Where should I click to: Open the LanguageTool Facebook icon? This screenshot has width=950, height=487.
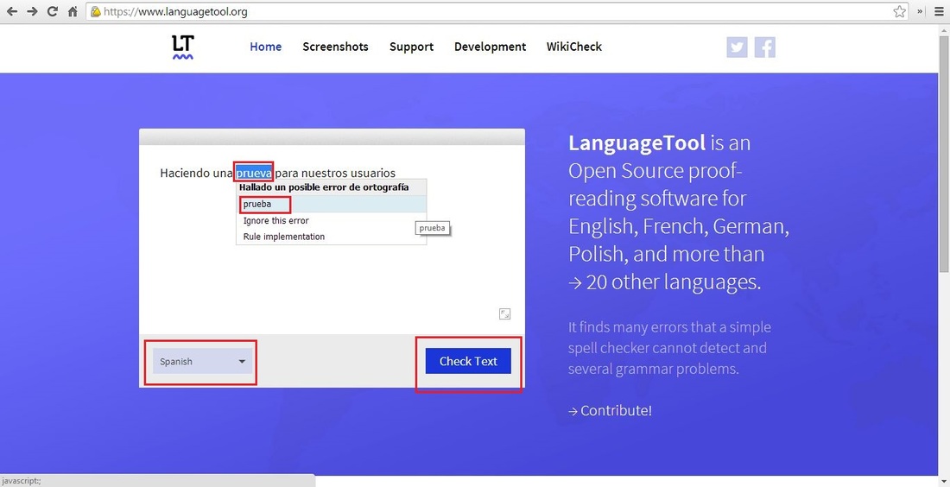click(x=764, y=47)
